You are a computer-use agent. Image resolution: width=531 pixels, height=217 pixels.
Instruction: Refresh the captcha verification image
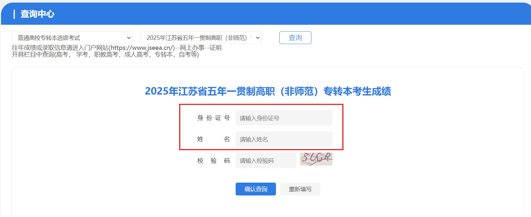[316, 159]
